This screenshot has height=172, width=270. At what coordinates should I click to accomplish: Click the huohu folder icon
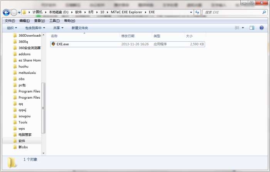coord(15,66)
